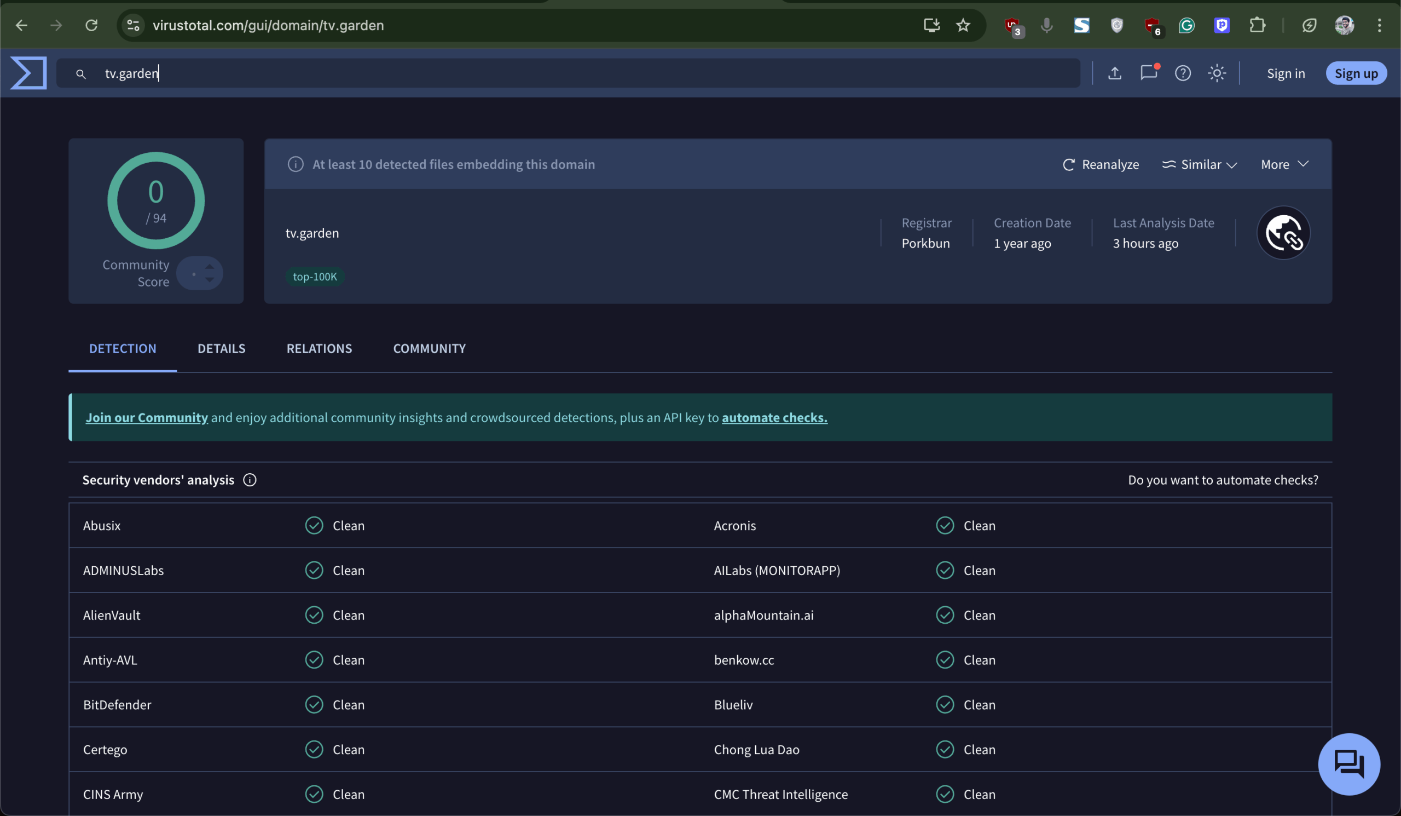Open the red extension icon with badge 6

(1153, 26)
